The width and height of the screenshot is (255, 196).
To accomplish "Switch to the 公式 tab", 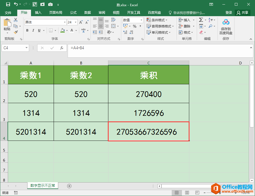I will point(73,13).
